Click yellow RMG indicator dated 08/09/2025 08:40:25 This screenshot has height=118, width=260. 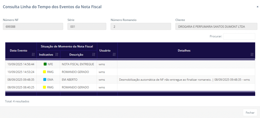click(x=45, y=87)
